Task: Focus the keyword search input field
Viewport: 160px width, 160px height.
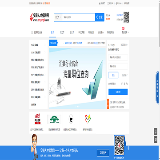Action: point(79,17)
